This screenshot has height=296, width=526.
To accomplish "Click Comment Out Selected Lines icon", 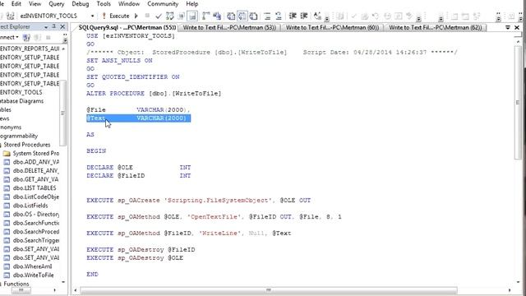I will pyautogui.click(x=267, y=16).
